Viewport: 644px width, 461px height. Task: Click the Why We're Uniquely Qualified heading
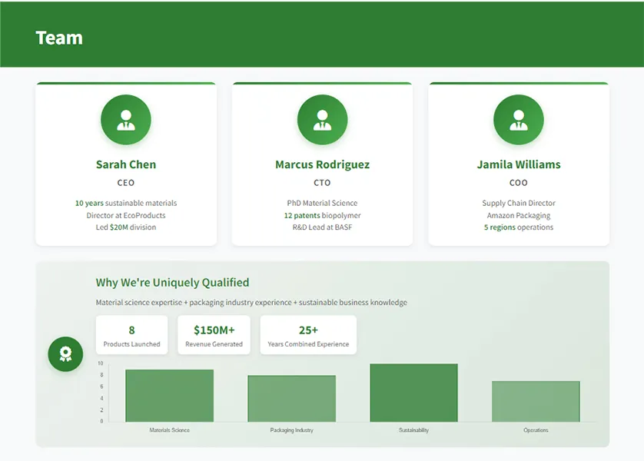click(172, 283)
